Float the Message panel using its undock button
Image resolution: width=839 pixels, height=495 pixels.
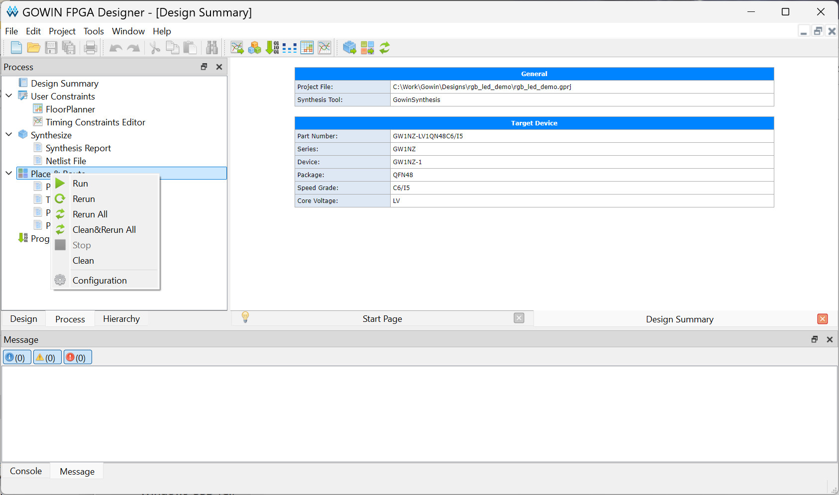click(815, 339)
